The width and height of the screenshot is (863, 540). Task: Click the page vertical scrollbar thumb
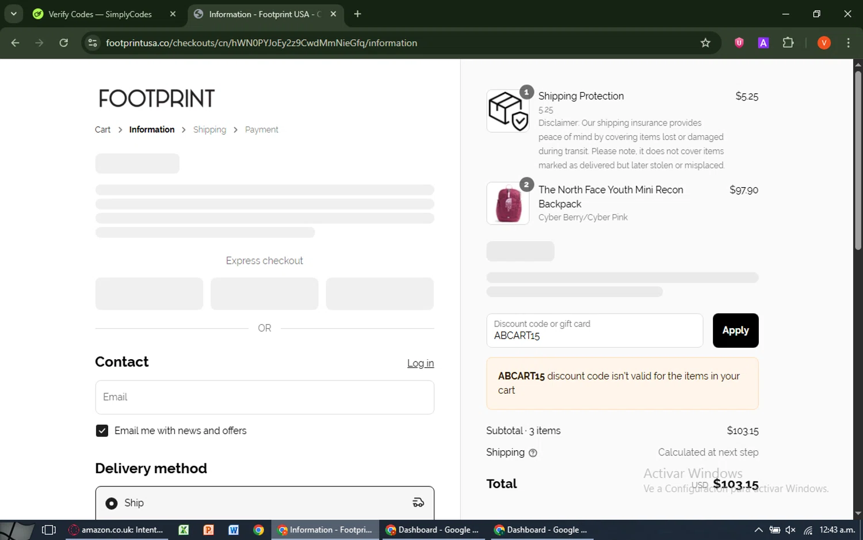pyautogui.click(x=858, y=160)
